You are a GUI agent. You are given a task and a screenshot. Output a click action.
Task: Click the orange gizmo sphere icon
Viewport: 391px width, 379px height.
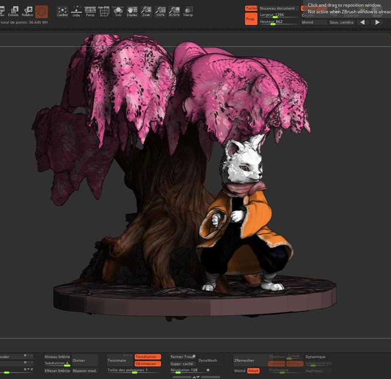pos(42,12)
